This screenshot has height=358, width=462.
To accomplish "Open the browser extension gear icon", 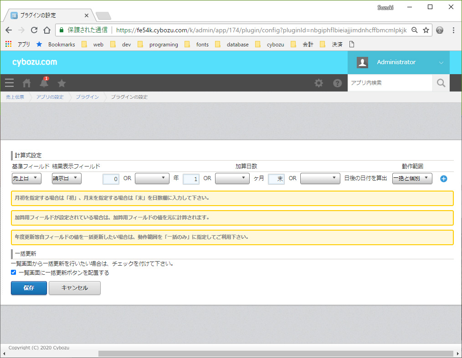I will 440,30.
